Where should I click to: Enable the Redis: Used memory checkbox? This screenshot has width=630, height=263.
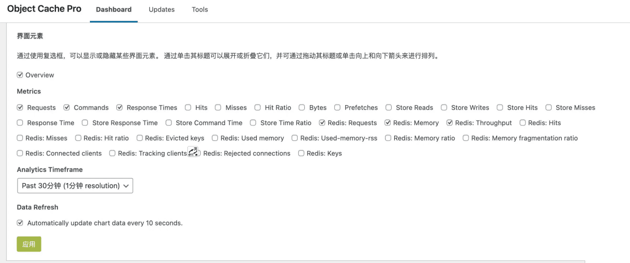coord(215,138)
